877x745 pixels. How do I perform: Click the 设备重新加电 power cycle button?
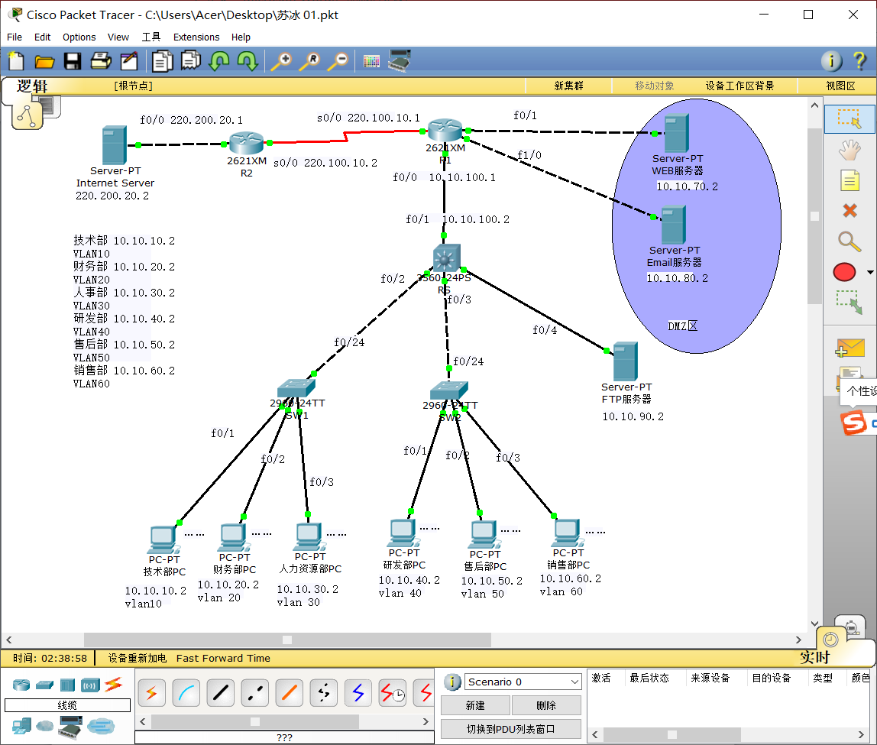[x=137, y=659]
